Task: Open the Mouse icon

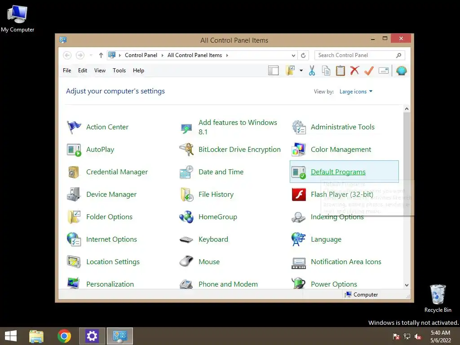Action: pos(186,261)
